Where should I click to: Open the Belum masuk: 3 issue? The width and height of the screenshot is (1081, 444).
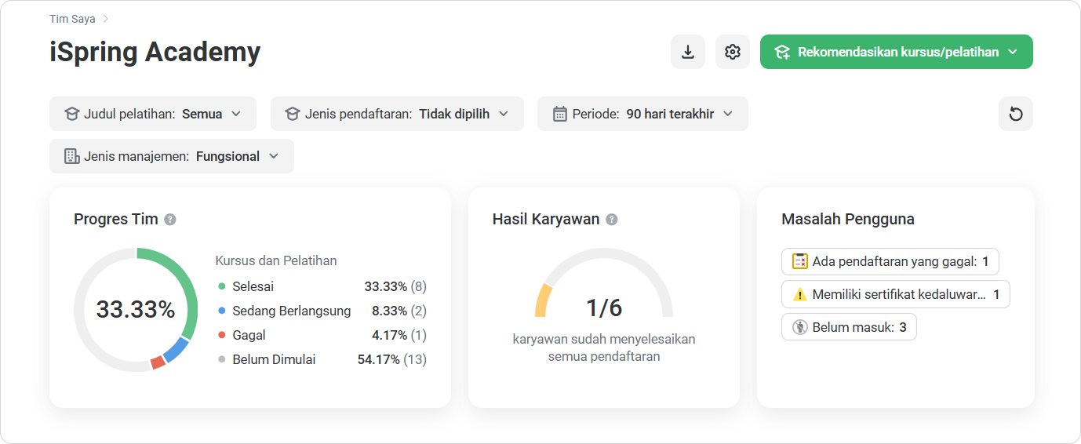click(x=849, y=327)
